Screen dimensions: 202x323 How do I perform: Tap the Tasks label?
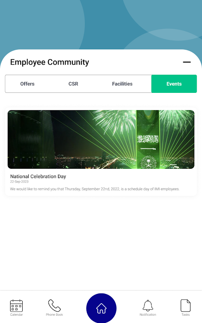click(185, 315)
